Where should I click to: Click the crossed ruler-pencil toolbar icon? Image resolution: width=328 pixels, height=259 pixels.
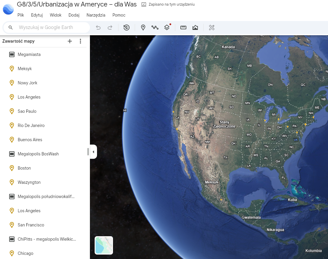211,28
